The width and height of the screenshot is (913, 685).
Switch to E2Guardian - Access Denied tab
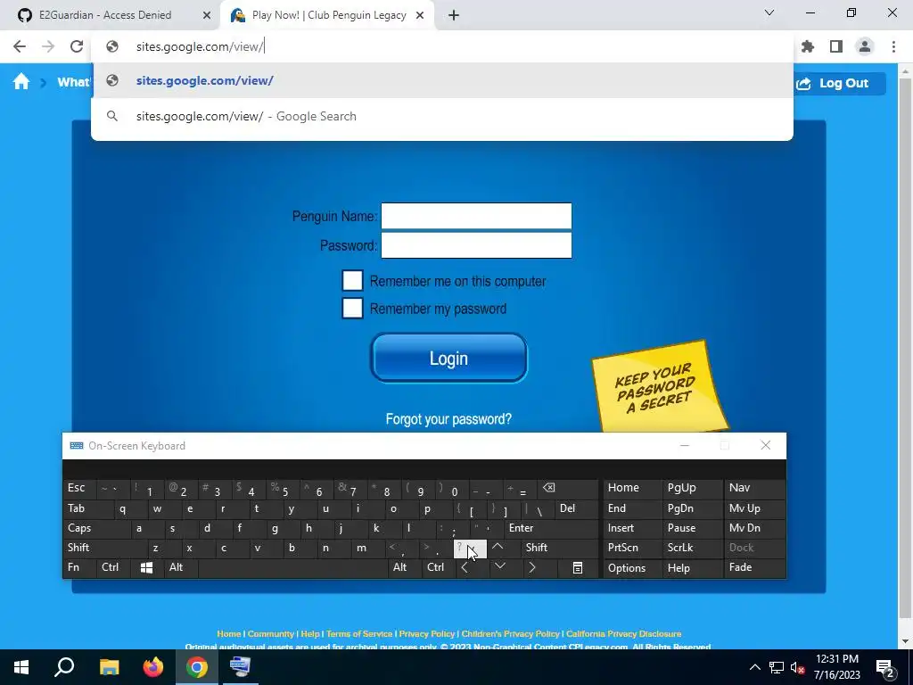point(114,15)
